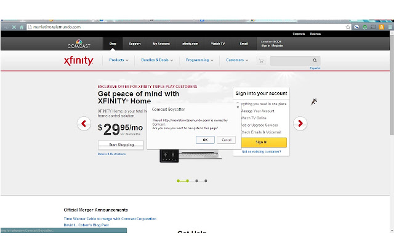
Task: Click the page icon in the address bar
Action: (30, 27)
